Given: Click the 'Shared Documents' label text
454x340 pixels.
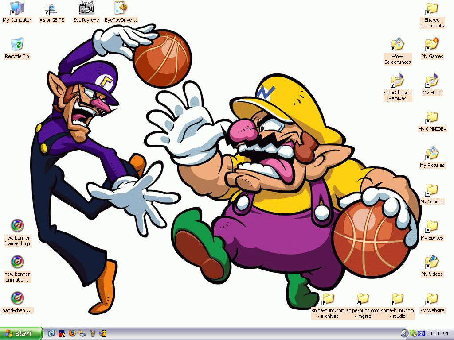Looking at the screenshot, I should click(x=432, y=23).
